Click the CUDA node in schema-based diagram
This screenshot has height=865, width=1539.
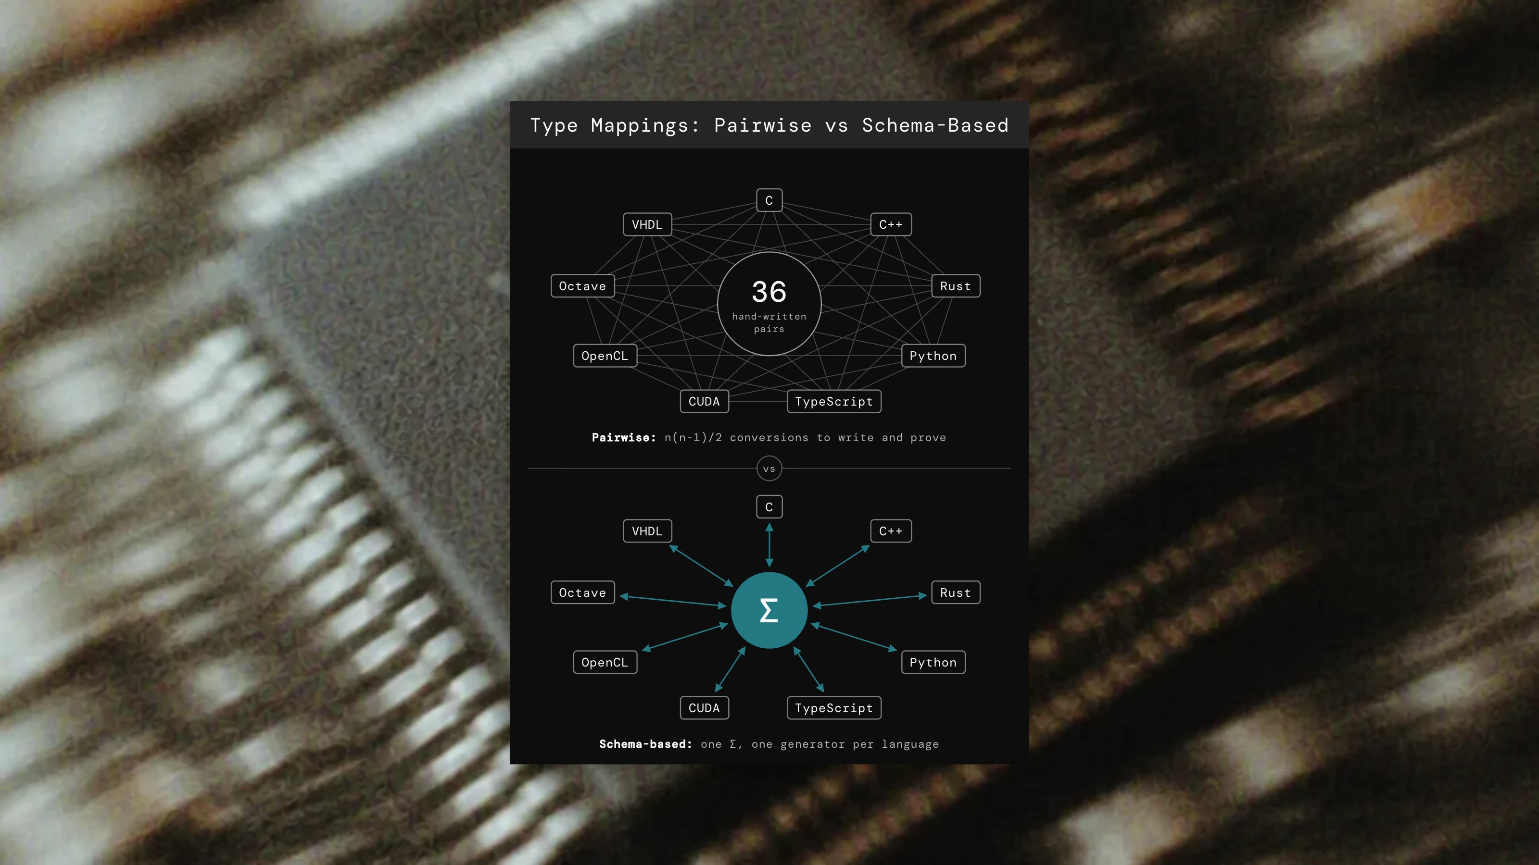coord(705,707)
